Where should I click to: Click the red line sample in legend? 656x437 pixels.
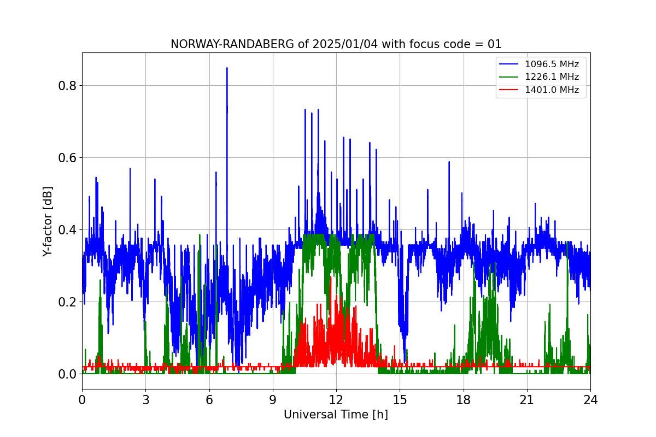coord(509,91)
